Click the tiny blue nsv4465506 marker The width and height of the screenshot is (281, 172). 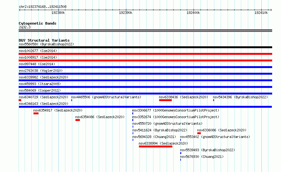(72, 100)
